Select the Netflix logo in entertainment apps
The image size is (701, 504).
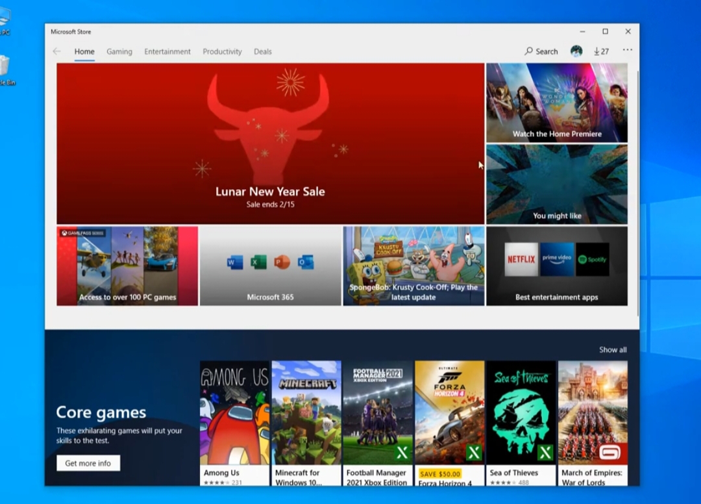(x=521, y=259)
